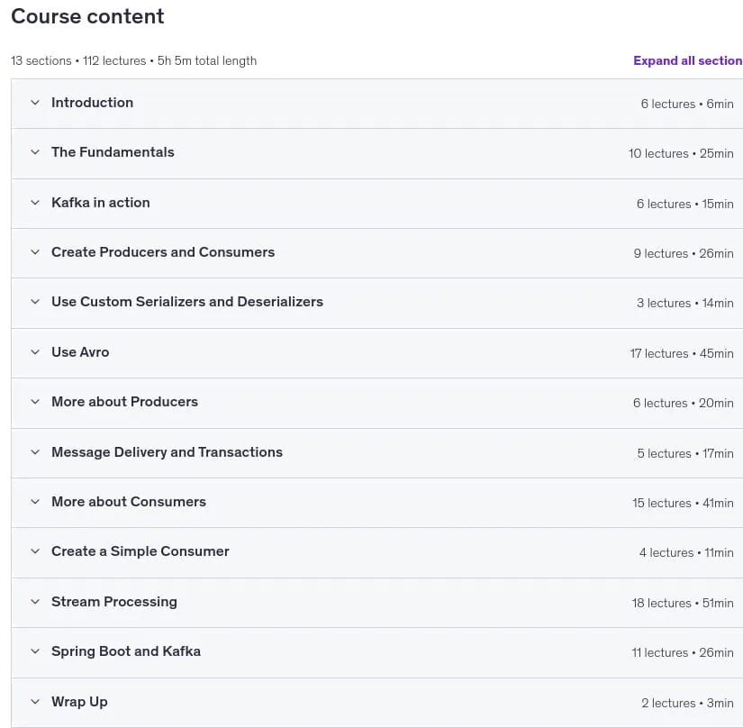
Task: Click chevron next to Create Producers and Consumers
Action: coord(35,252)
